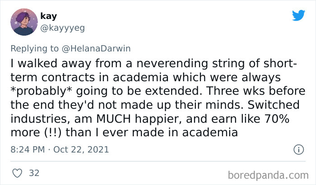Click the boredpanda.com watermark

point(270,173)
